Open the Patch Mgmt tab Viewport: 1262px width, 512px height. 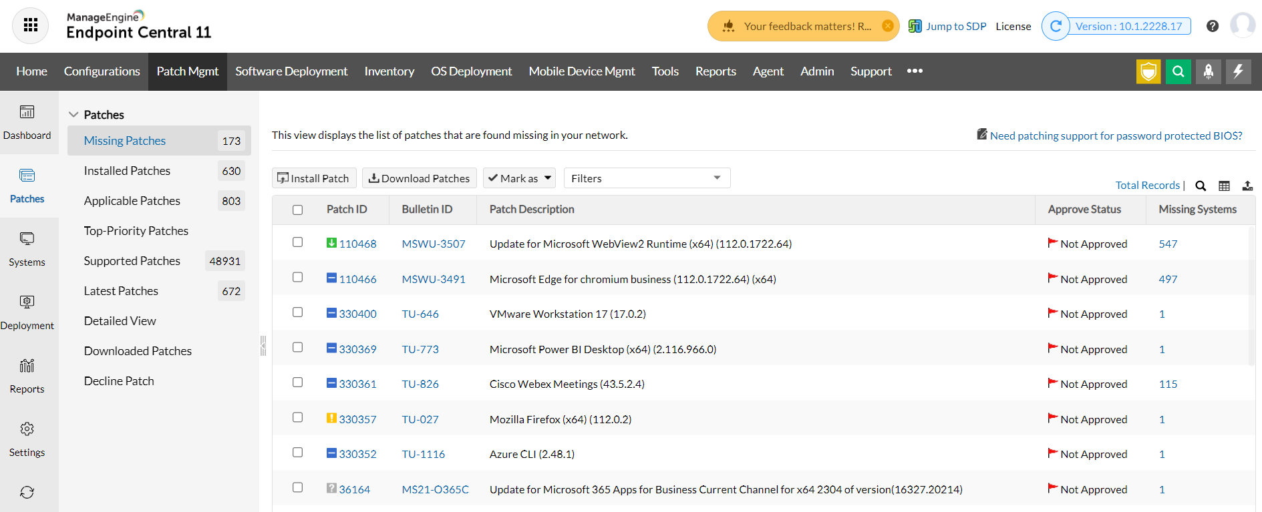pyautogui.click(x=188, y=71)
